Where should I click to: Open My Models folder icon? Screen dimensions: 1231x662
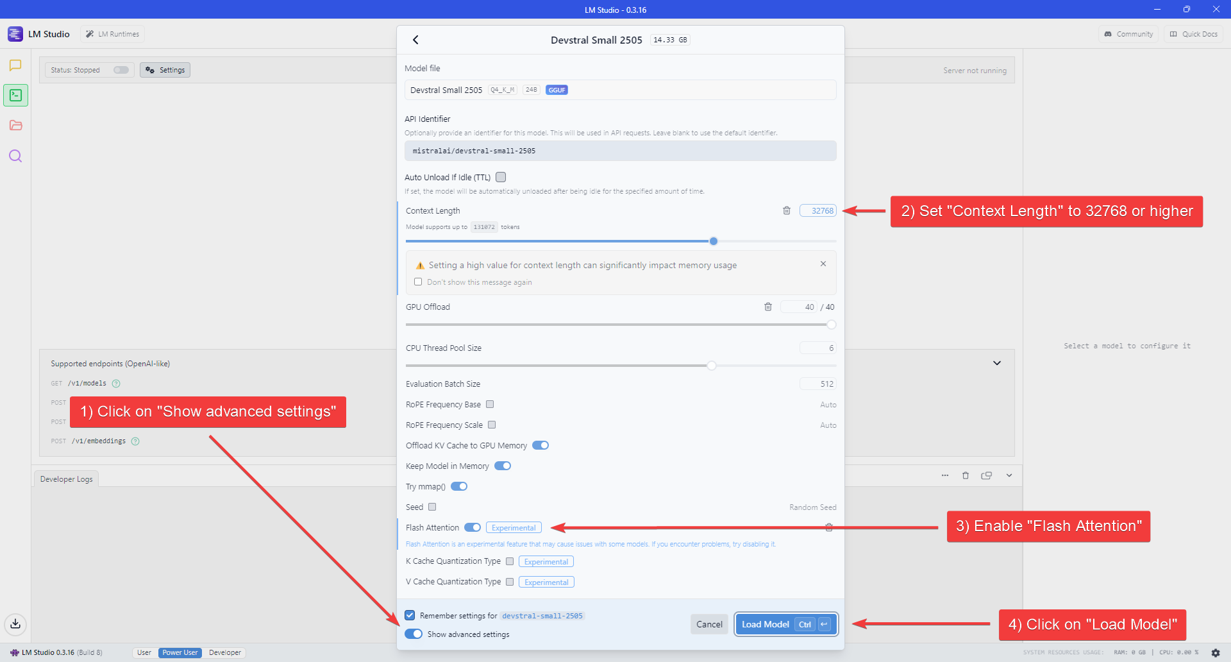tap(15, 126)
